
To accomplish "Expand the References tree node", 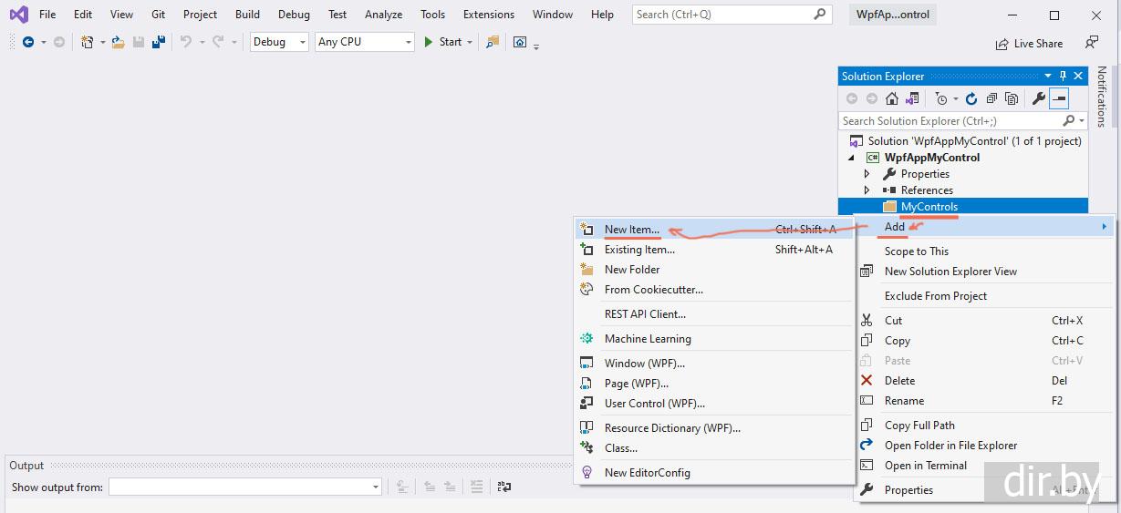I will pyautogui.click(x=867, y=190).
